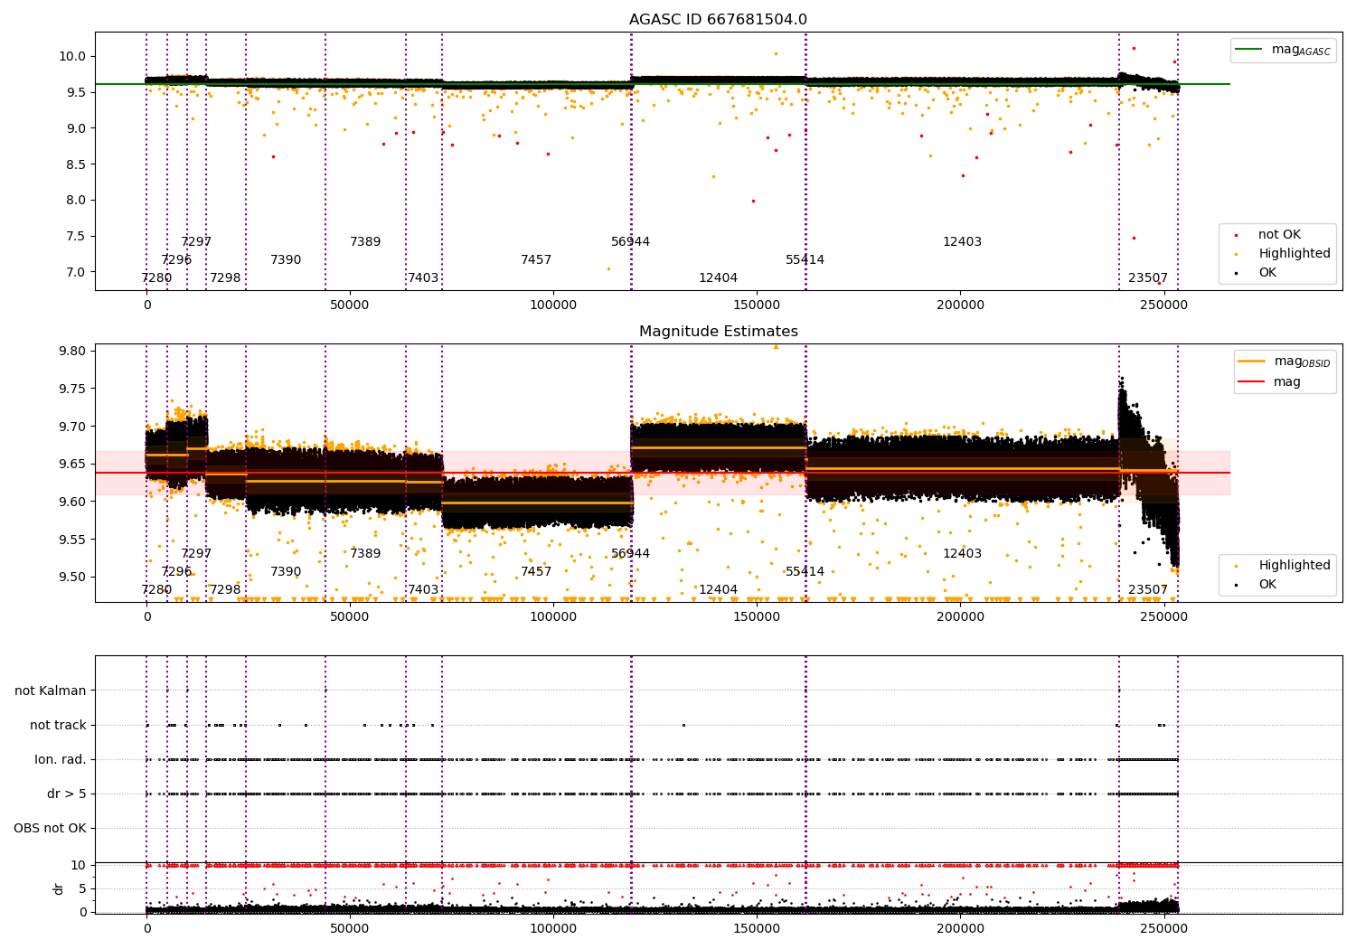Click the 7.0 tick on top plot y-axis
1356x949 pixels.
pyautogui.click(x=77, y=272)
